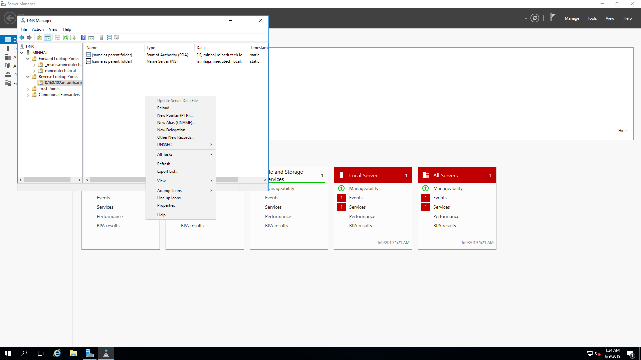The width and height of the screenshot is (641, 360).
Task: Click the Up One Level folder icon
Action: tap(40, 37)
